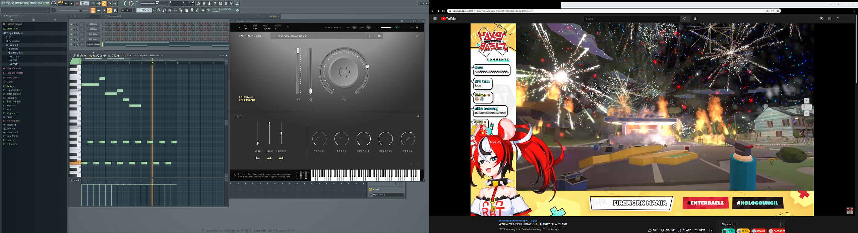Toggle the piano roll magnet snap icon
Viewport: 858px width, 233px height.
coord(78,56)
